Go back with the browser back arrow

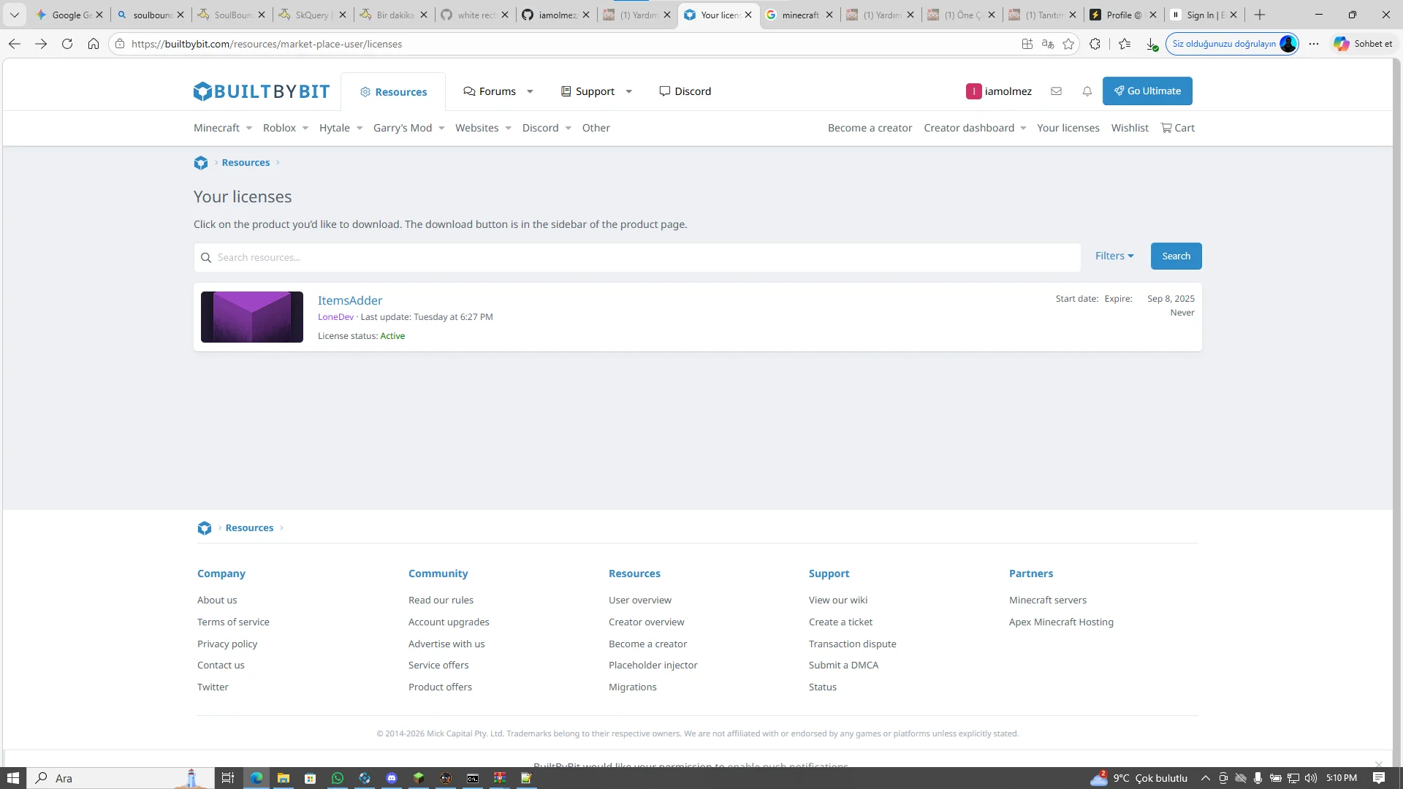click(x=15, y=44)
